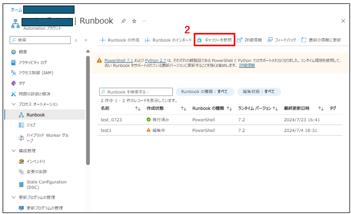Viewport: 351px width, 214px height.
Task: Open Runbook の種類 : すべて filter
Action: click(205, 92)
